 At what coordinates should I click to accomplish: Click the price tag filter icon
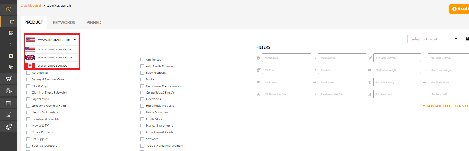[258, 70]
